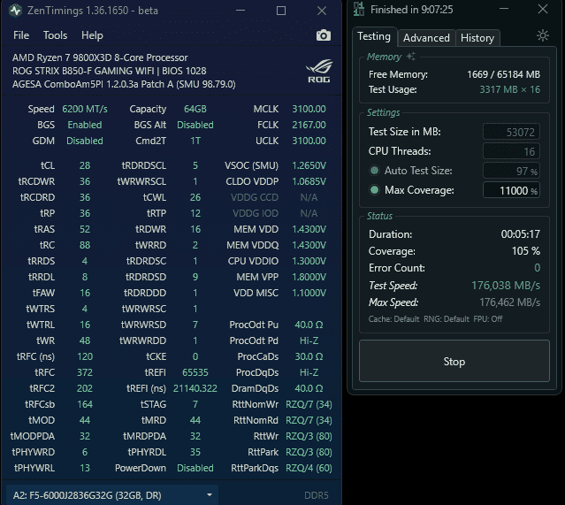565x505 pixels.
Task: Click the Free Memory 1669 / 65184 MB value
Action: tap(503, 74)
